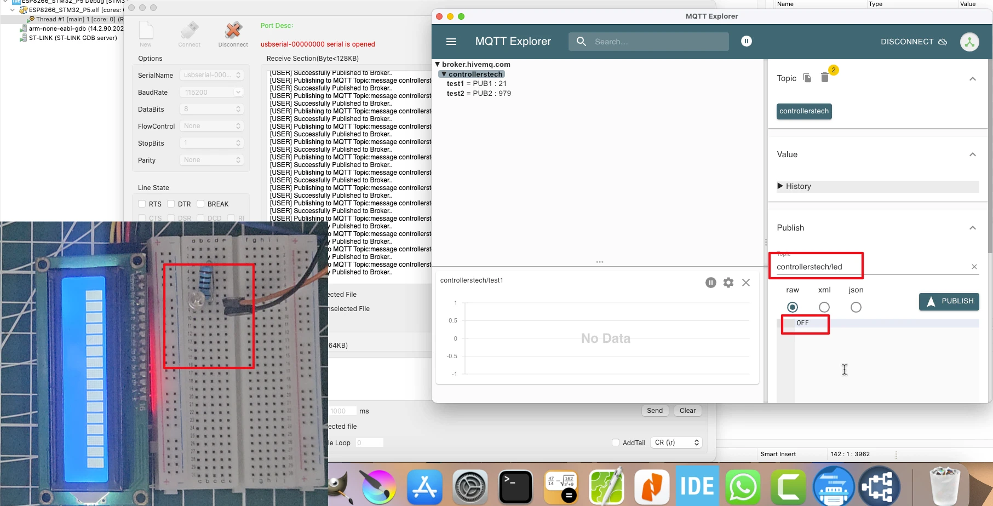Screen dimensions: 993x506
Task: Open the MQTT Explorer hamburger menu
Action: 451,42
